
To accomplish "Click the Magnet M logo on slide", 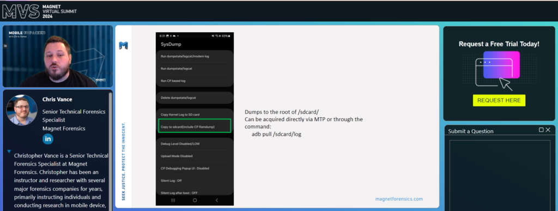I will (x=124, y=46).
